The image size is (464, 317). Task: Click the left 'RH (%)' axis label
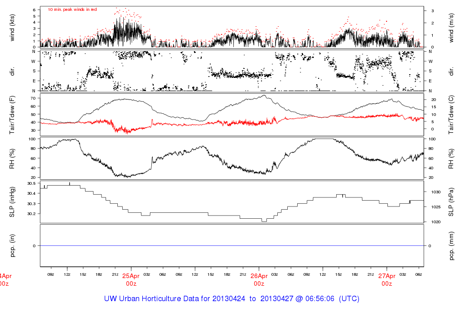(x=12, y=159)
